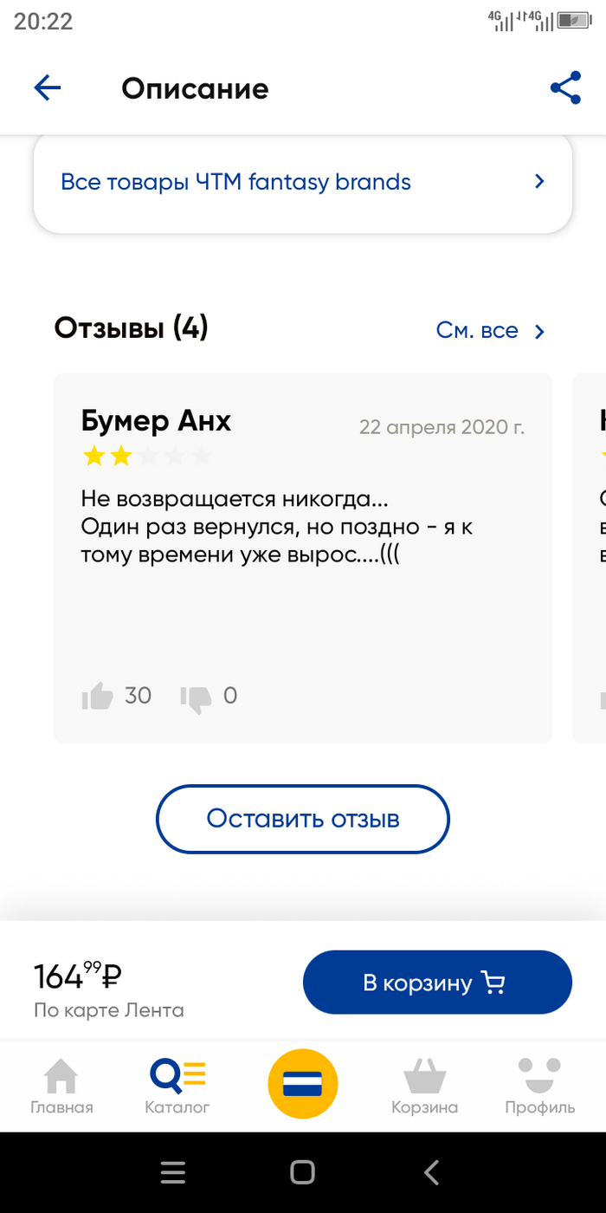Tap the Android recent apps menu button
The width and height of the screenshot is (606, 1213).
pyautogui.click(x=173, y=1172)
